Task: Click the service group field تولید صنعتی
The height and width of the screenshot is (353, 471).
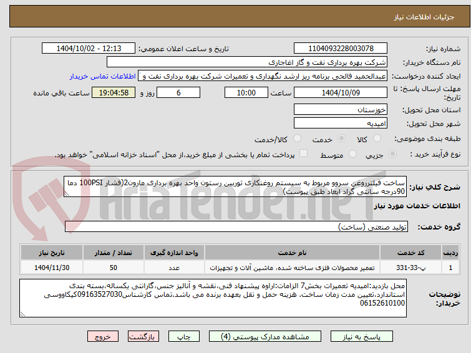Action: [236, 226]
